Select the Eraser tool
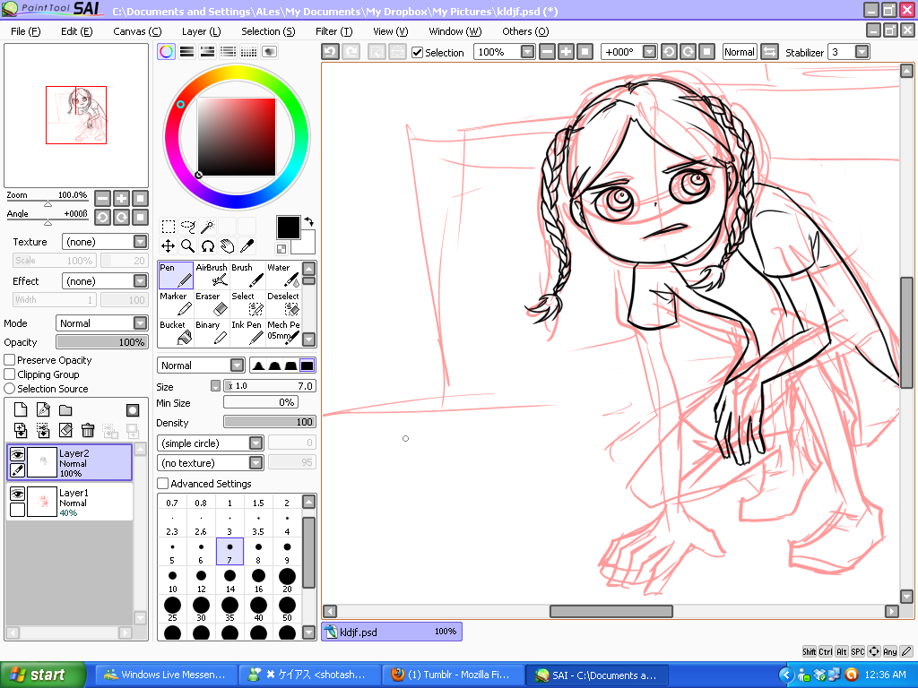918x688 pixels. point(212,304)
